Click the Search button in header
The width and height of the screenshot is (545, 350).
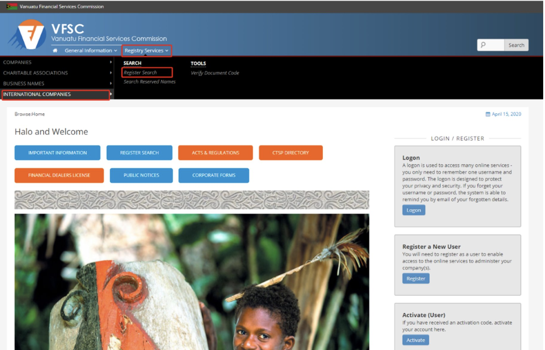[x=516, y=45]
